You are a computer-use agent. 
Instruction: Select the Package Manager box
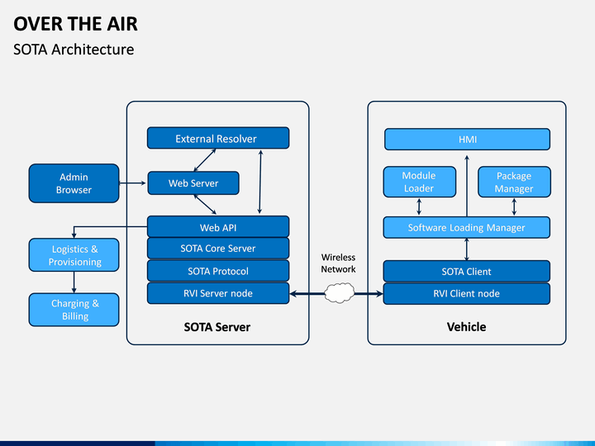(514, 182)
